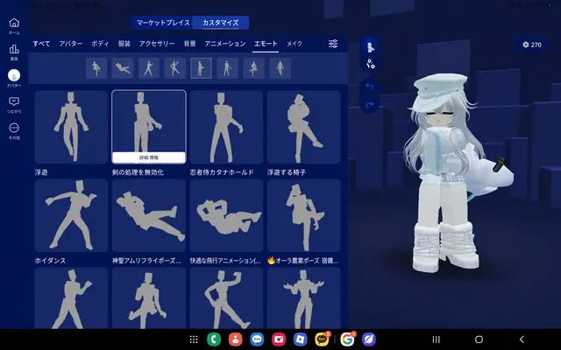Click the 詳細 情報 button
The width and height of the screenshot is (561, 350).
(149, 157)
